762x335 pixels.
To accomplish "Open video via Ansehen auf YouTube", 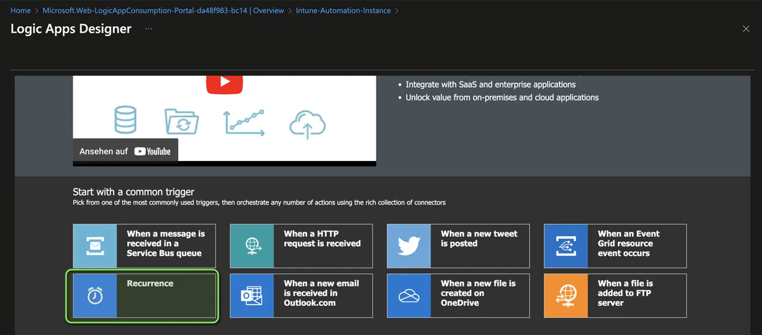I will [126, 151].
